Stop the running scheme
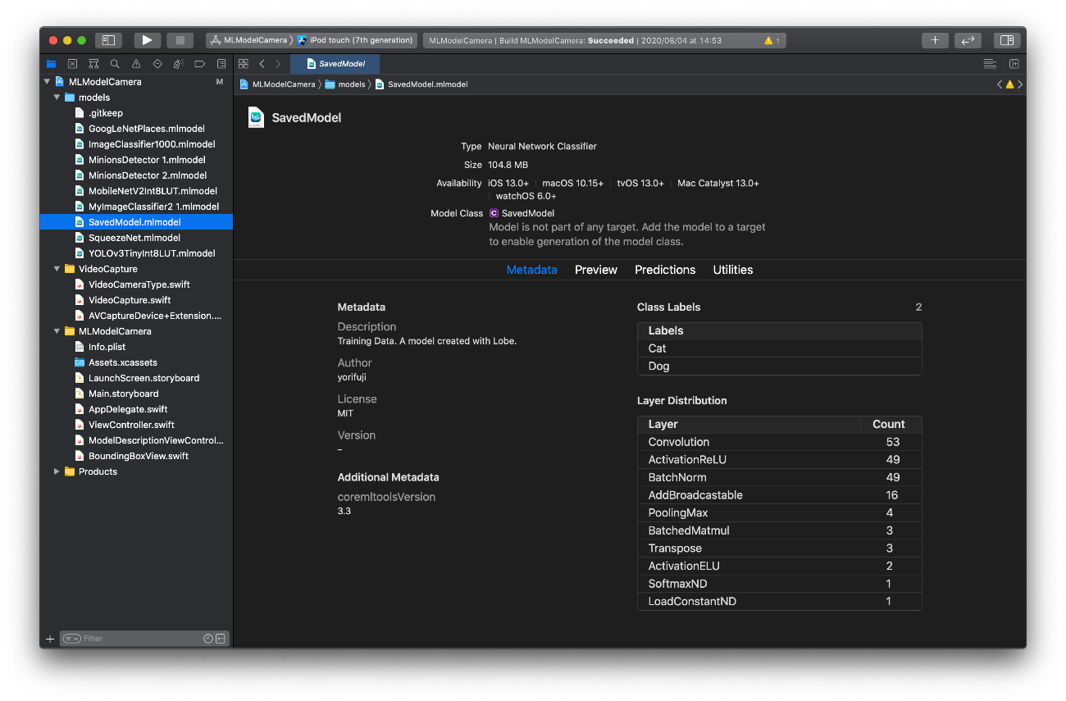This screenshot has width=1066, height=701. 180,40
